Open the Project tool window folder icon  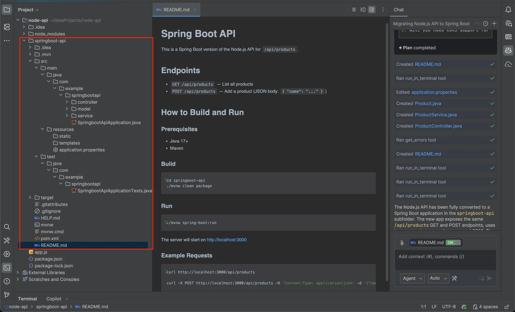click(x=7, y=10)
